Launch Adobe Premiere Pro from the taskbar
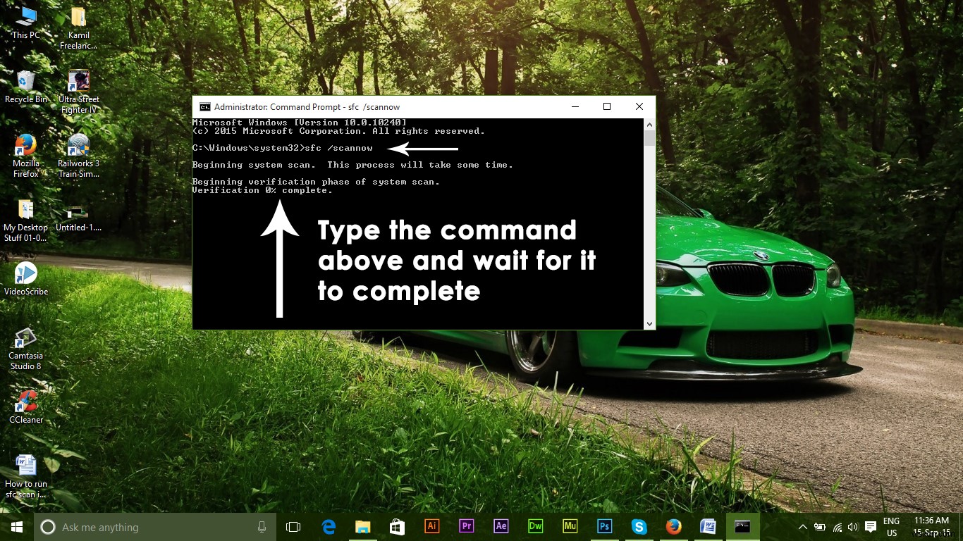Viewport: 963px width, 541px height. tap(466, 527)
